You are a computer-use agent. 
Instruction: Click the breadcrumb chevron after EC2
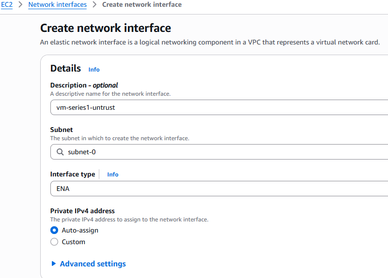tap(20, 5)
